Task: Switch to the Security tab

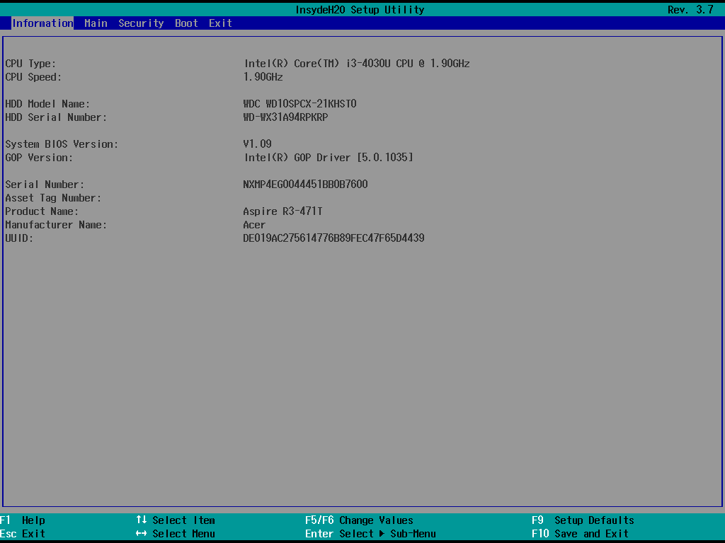Action: pos(141,23)
